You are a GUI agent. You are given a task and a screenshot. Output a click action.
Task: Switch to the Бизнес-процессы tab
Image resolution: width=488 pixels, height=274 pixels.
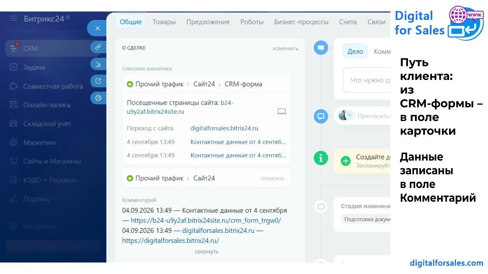[x=301, y=22]
